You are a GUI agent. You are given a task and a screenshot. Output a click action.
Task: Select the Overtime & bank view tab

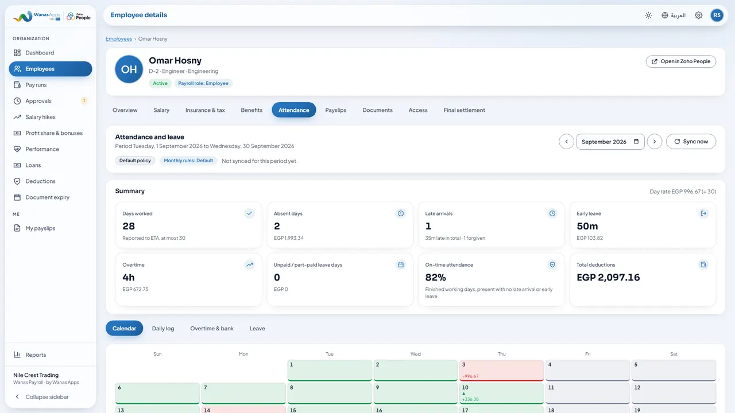pos(212,329)
